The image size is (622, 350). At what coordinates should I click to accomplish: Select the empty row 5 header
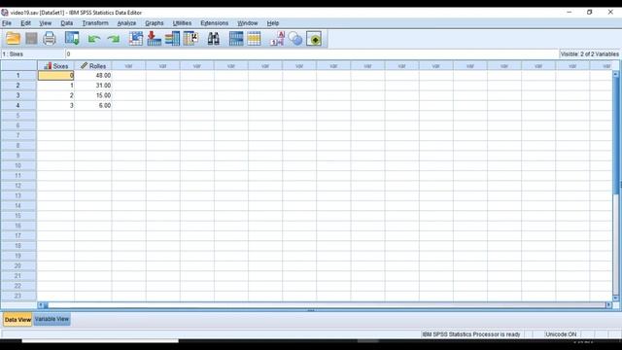(18, 116)
